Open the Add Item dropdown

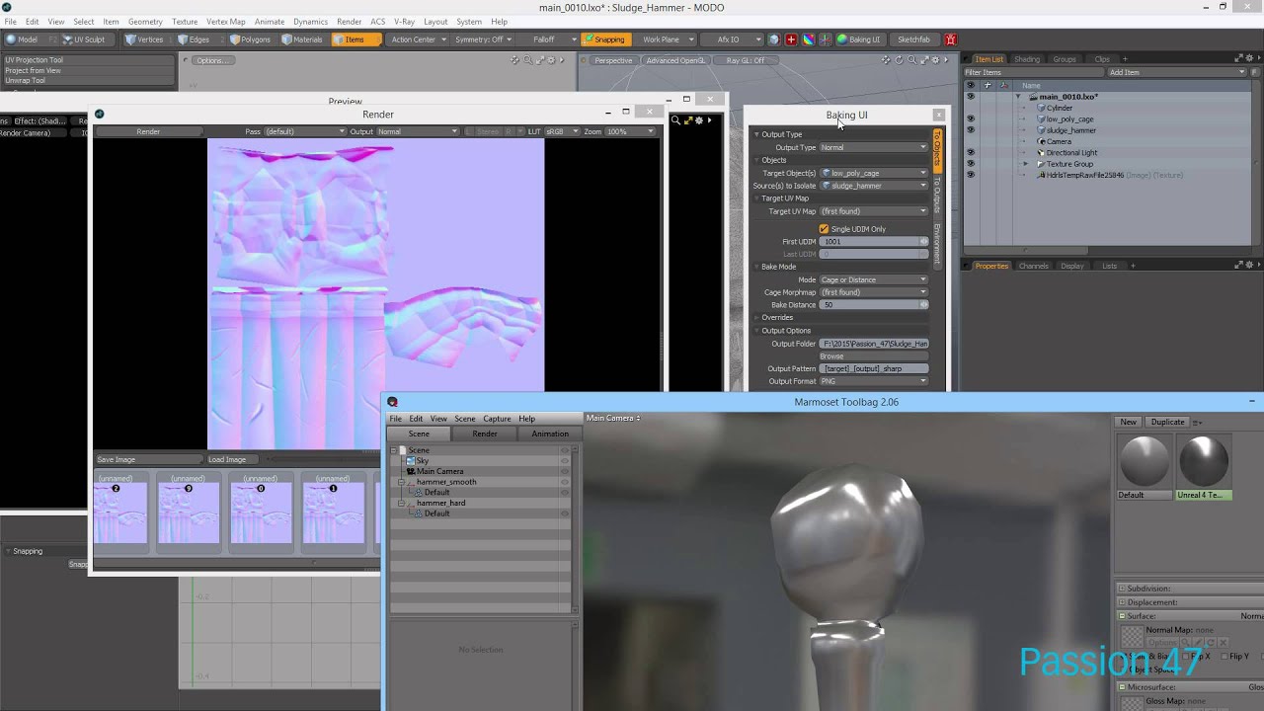point(1176,72)
